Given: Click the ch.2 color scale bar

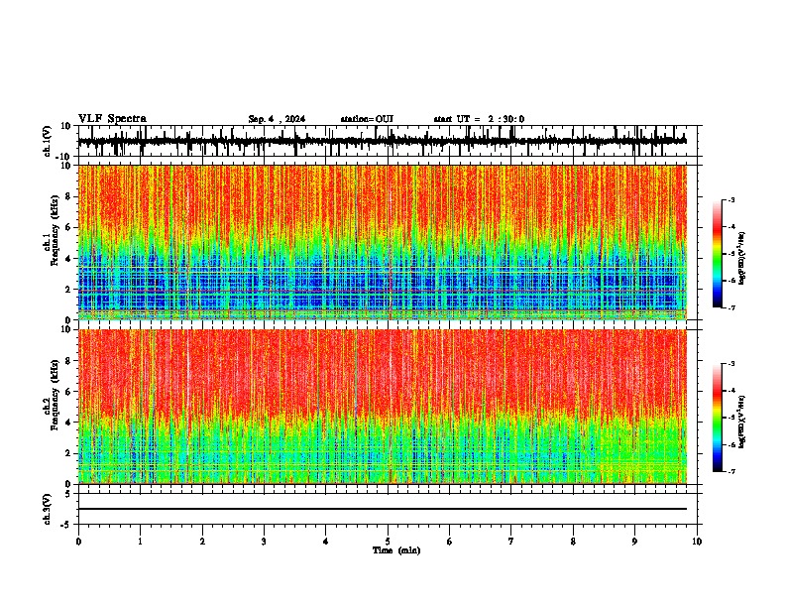Looking at the screenshot, I should pos(718,418).
